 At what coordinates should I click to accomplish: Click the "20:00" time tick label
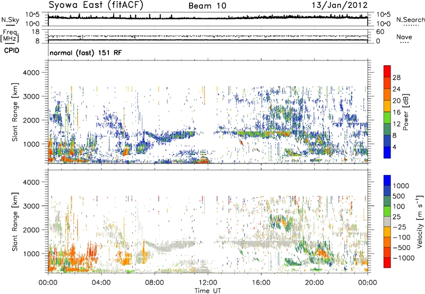pos(314,283)
